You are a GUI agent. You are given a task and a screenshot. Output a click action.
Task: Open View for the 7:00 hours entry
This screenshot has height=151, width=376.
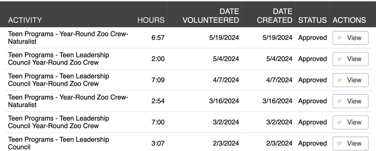click(x=350, y=123)
